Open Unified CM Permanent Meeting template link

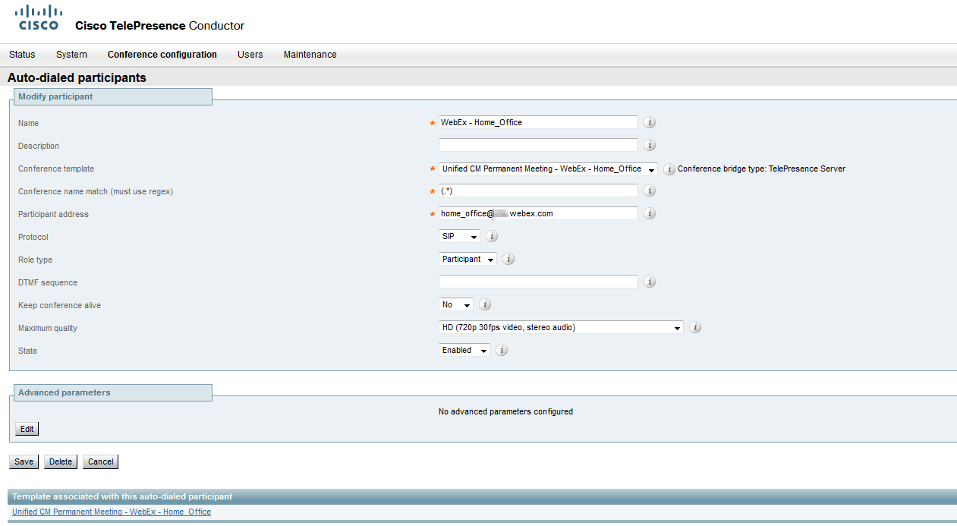click(x=112, y=512)
